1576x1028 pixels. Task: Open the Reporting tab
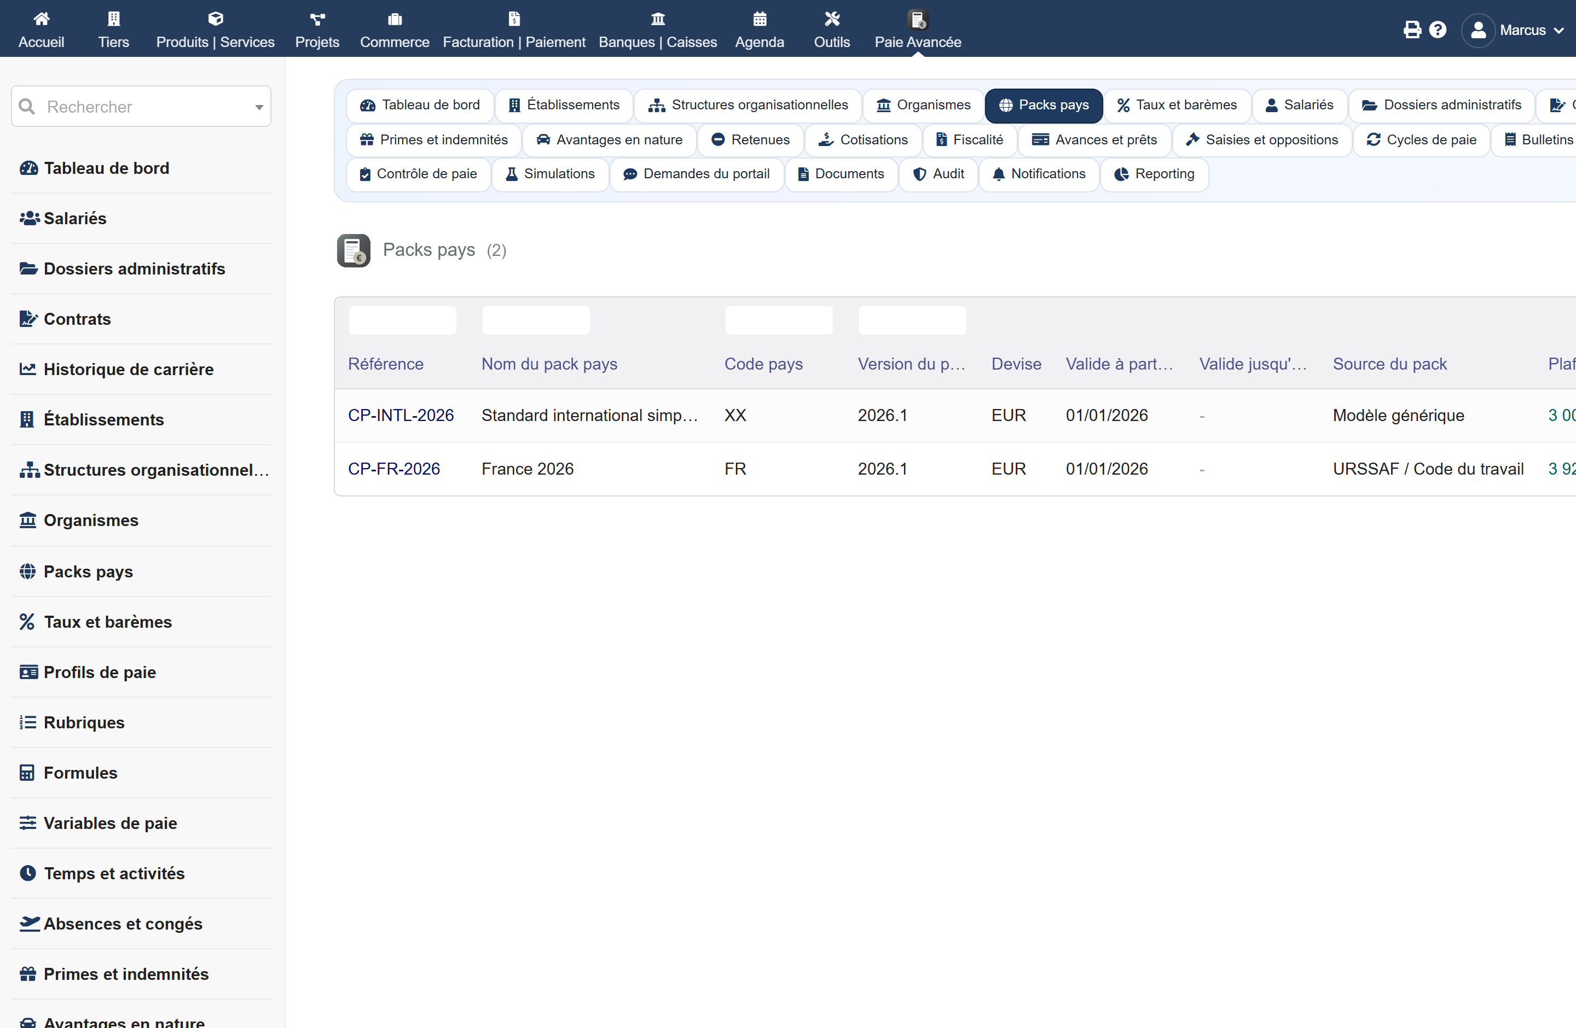(1154, 174)
